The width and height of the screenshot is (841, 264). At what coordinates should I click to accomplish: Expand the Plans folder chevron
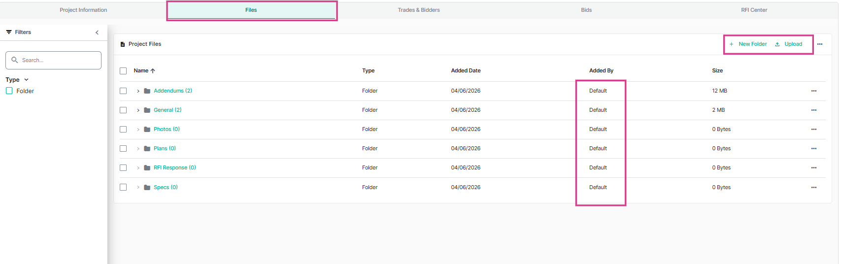[138, 149]
